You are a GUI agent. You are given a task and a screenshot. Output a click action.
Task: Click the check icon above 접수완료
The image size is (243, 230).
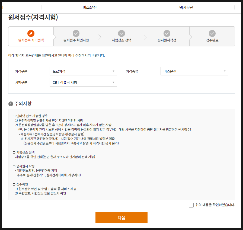(212, 33)
